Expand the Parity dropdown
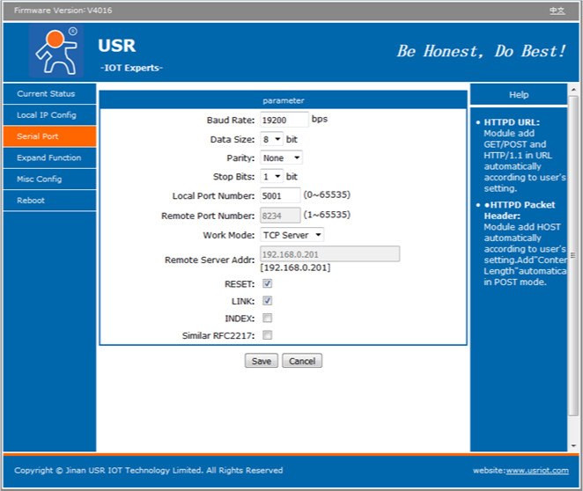Screen dimensions: 583x491 point(281,158)
